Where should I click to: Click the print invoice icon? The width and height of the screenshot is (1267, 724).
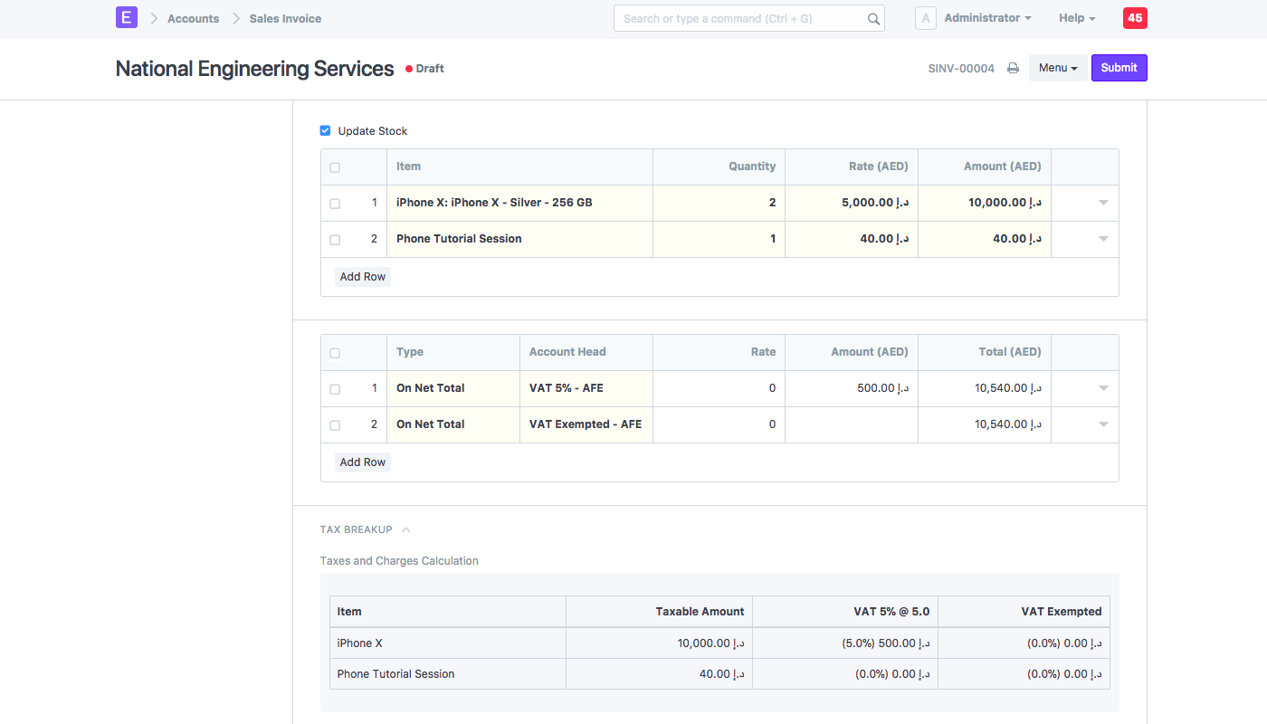(1013, 68)
